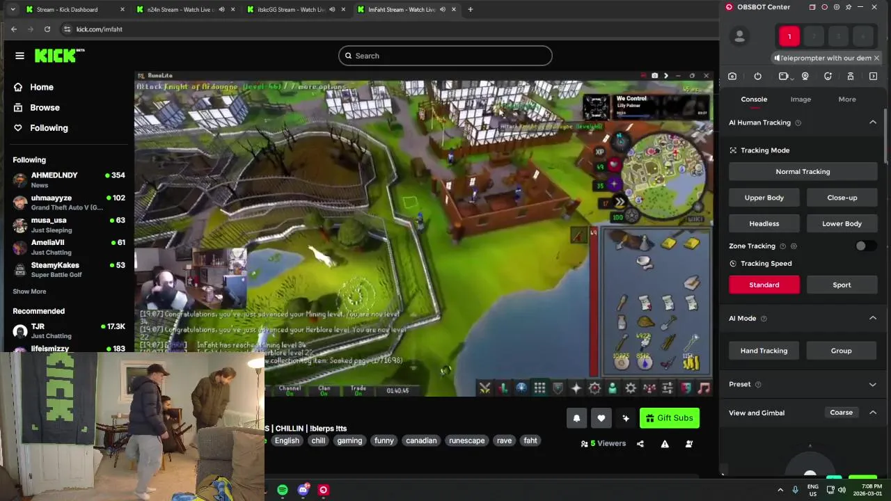Click the Kick logo
This screenshot has width=891, height=501.
pos(59,56)
